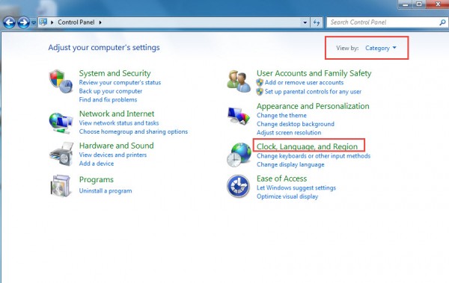Select Change keyboards or other input methods
449x283 pixels.
[x=314, y=156]
